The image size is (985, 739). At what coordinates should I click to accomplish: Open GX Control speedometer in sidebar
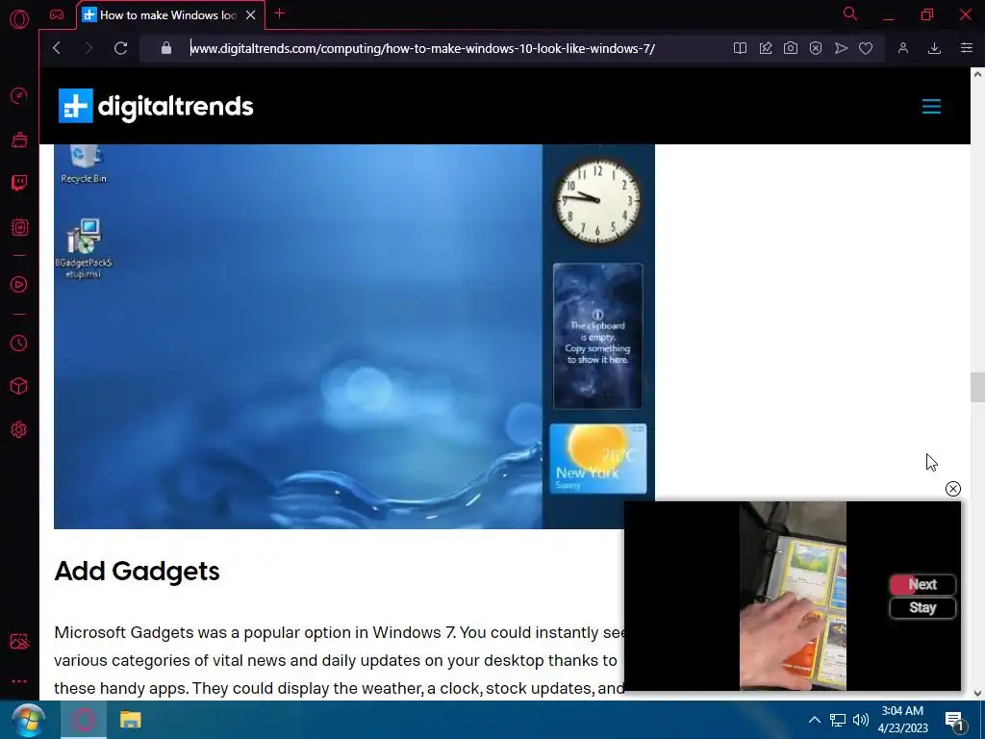point(19,95)
